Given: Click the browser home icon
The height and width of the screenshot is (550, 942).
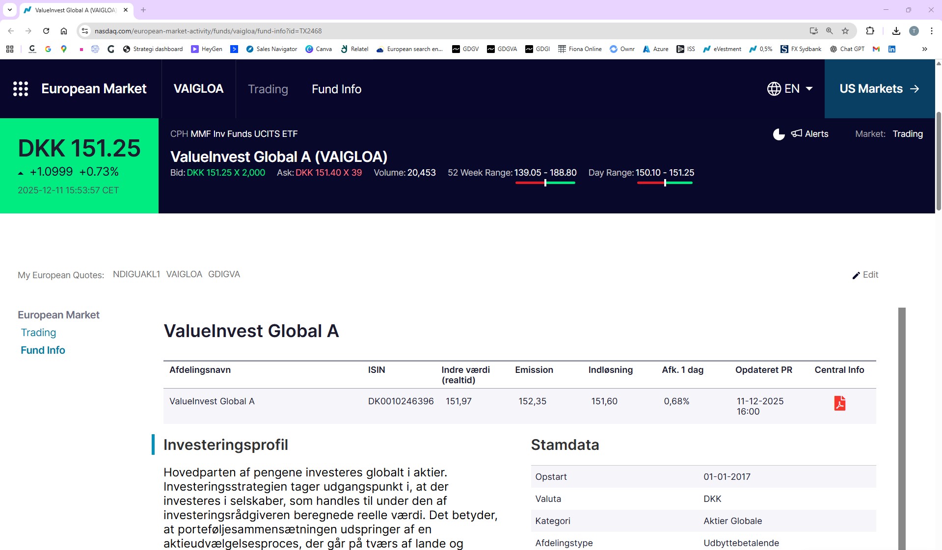Looking at the screenshot, I should pos(64,31).
